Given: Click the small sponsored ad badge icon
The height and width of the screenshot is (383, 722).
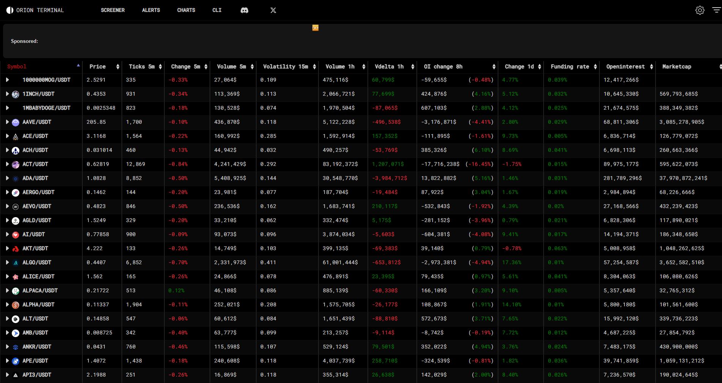Looking at the screenshot, I should pos(315,28).
